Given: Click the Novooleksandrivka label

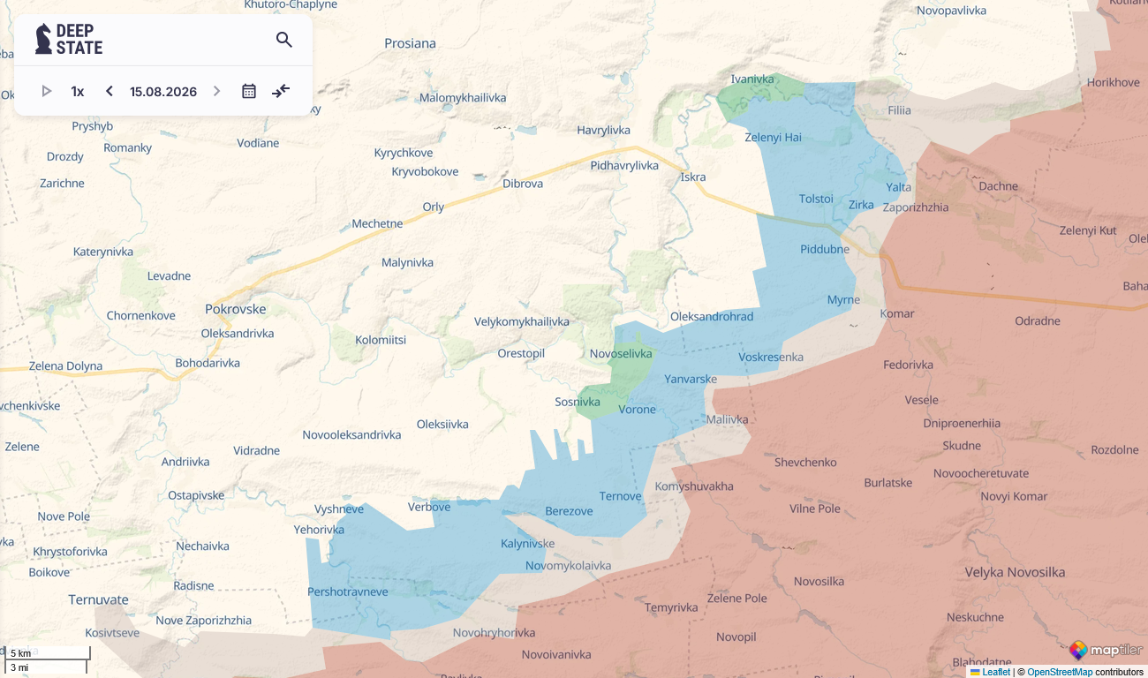Looking at the screenshot, I should click(351, 434).
